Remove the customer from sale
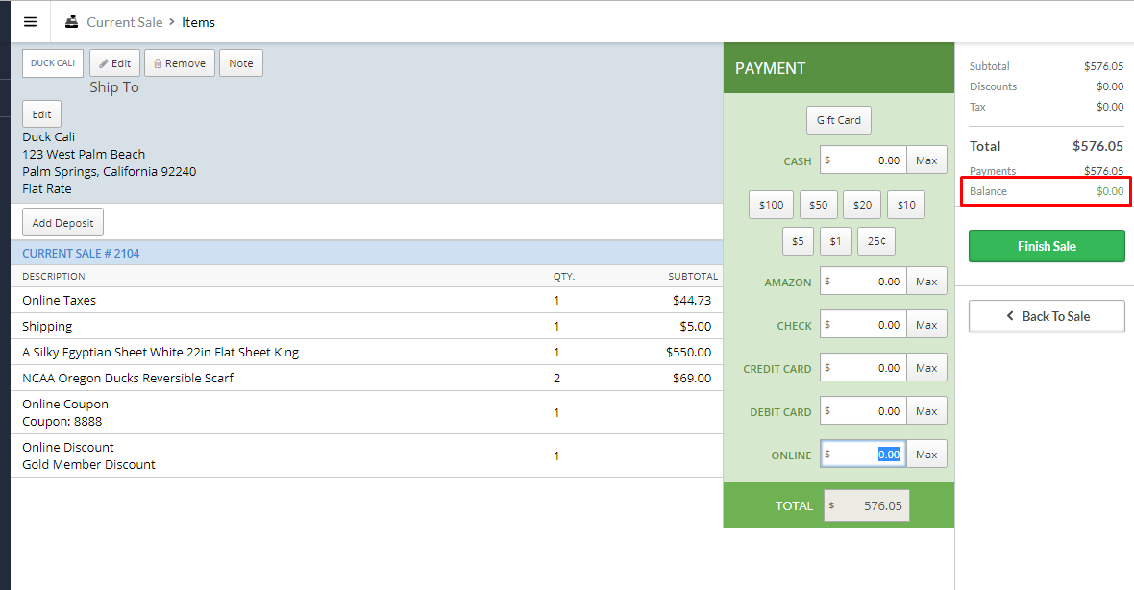Image resolution: width=1134 pixels, height=590 pixels. [x=180, y=62]
